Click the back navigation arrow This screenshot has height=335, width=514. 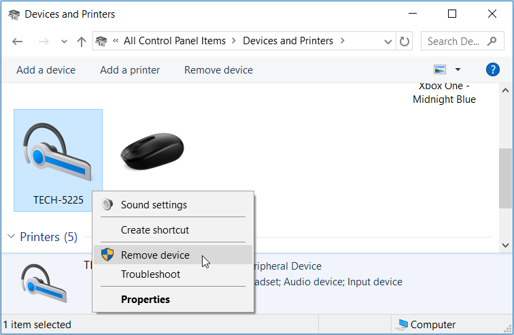click(18, 42)
